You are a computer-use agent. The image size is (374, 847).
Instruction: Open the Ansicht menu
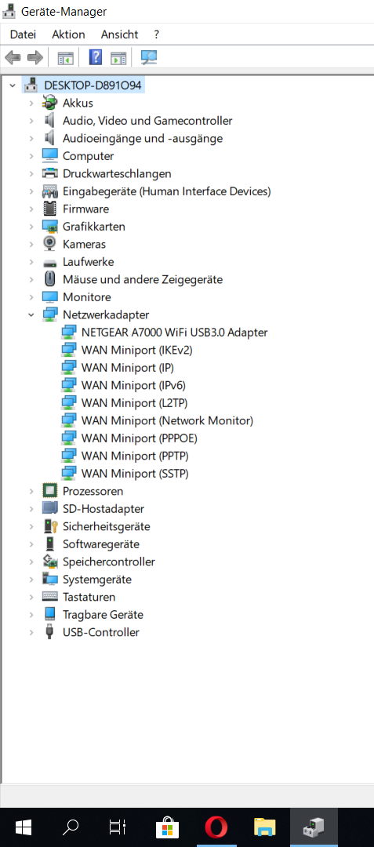tap(119, 35)
